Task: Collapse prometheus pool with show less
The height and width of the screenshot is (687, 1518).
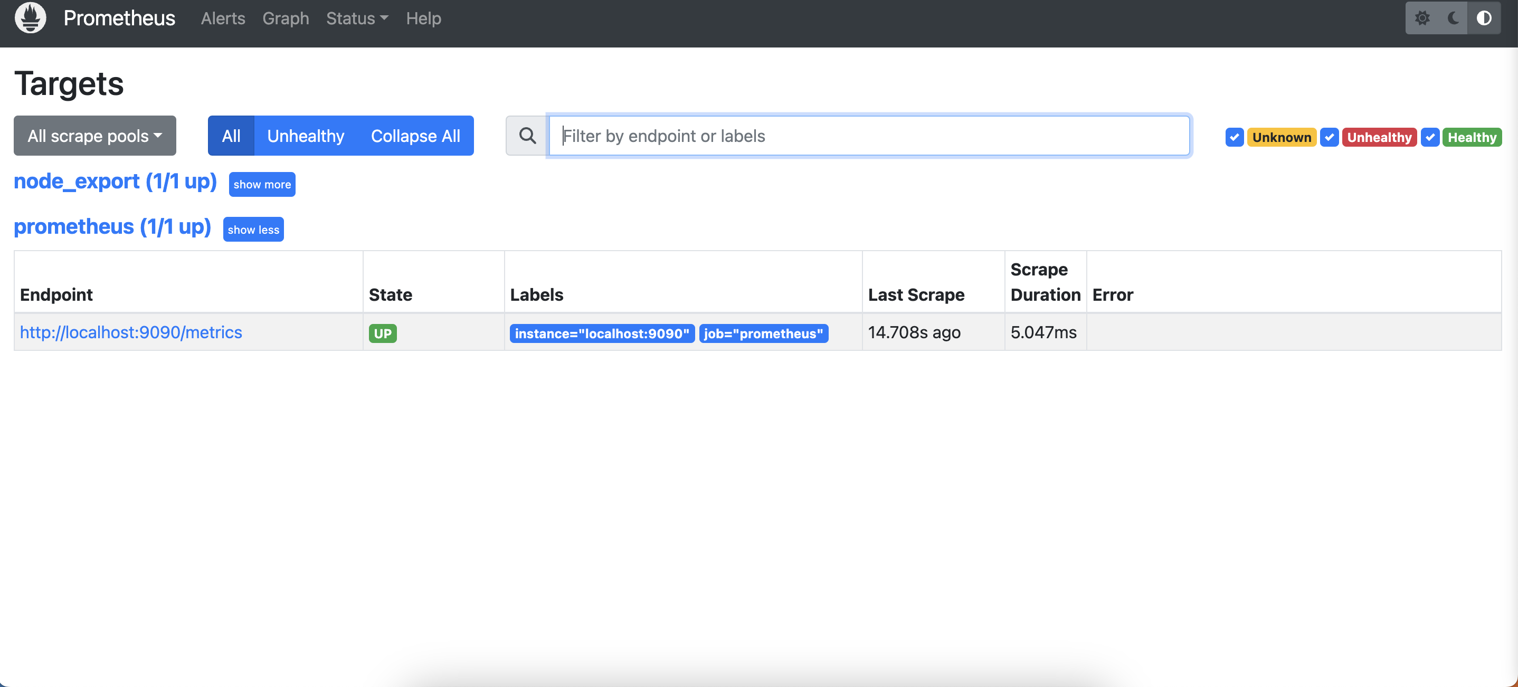Action: [253, 230]
